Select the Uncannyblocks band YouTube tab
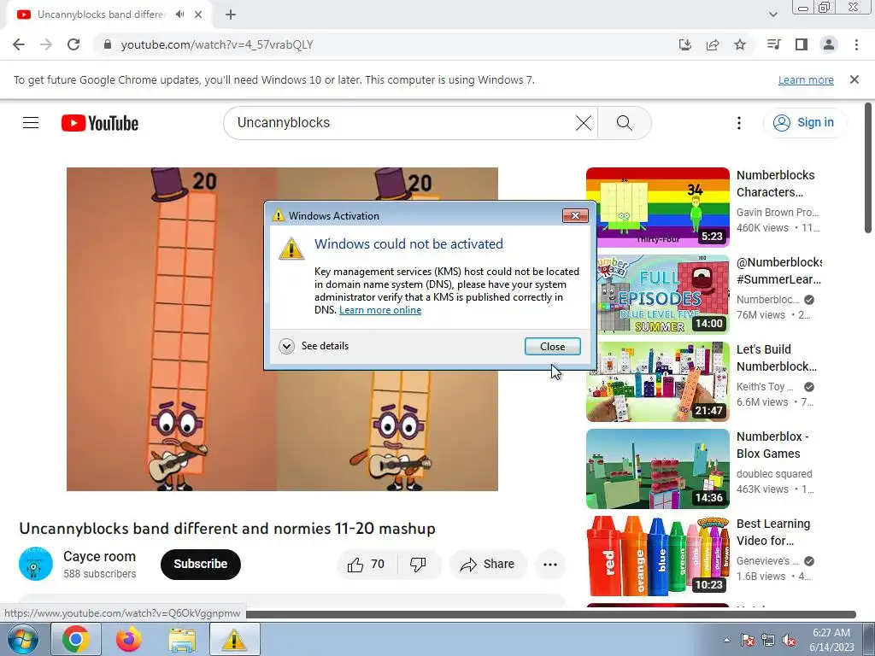This screenshot has width=875, height=656. tap(101, 15)
